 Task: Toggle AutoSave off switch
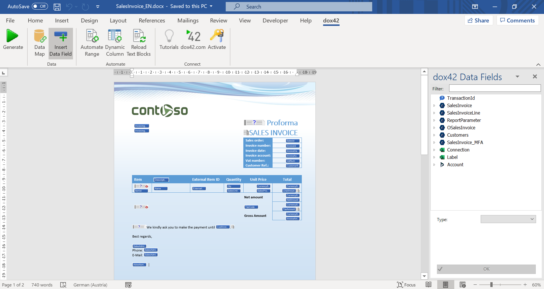tap(39, 6)
